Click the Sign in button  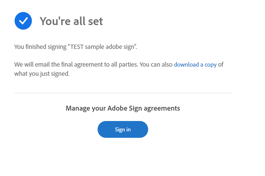click(x=123, y=130)
